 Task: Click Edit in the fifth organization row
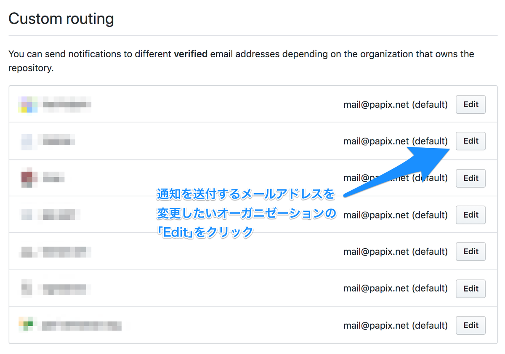(x=470, y=251)
